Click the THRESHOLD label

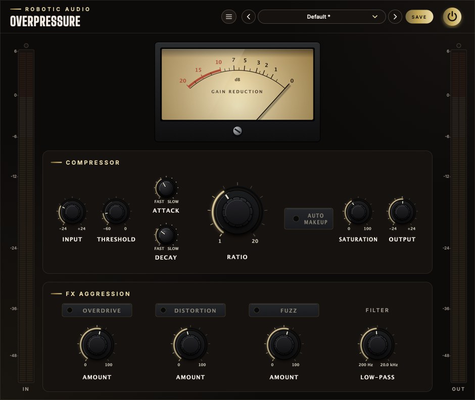pyautogui.click(x=116, y=239)
